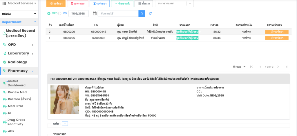The width and height of the screenshot is (297, 136).
Task: Switch to the รอตรวจยา filter tab
Action: coord(77,3)
